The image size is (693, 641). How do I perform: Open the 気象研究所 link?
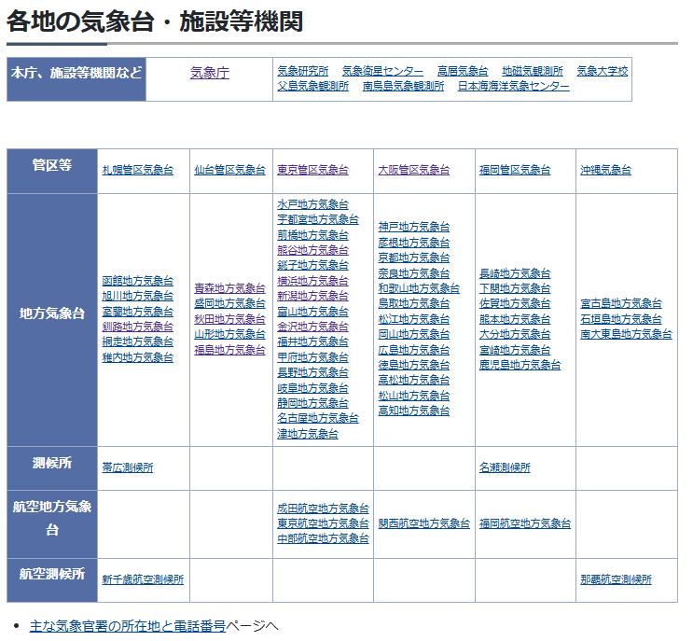(x=303, y=71)
